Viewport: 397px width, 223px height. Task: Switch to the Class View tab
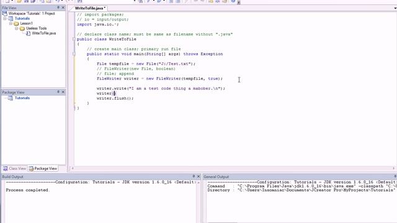pyautogui.click(x=14, y=168)
